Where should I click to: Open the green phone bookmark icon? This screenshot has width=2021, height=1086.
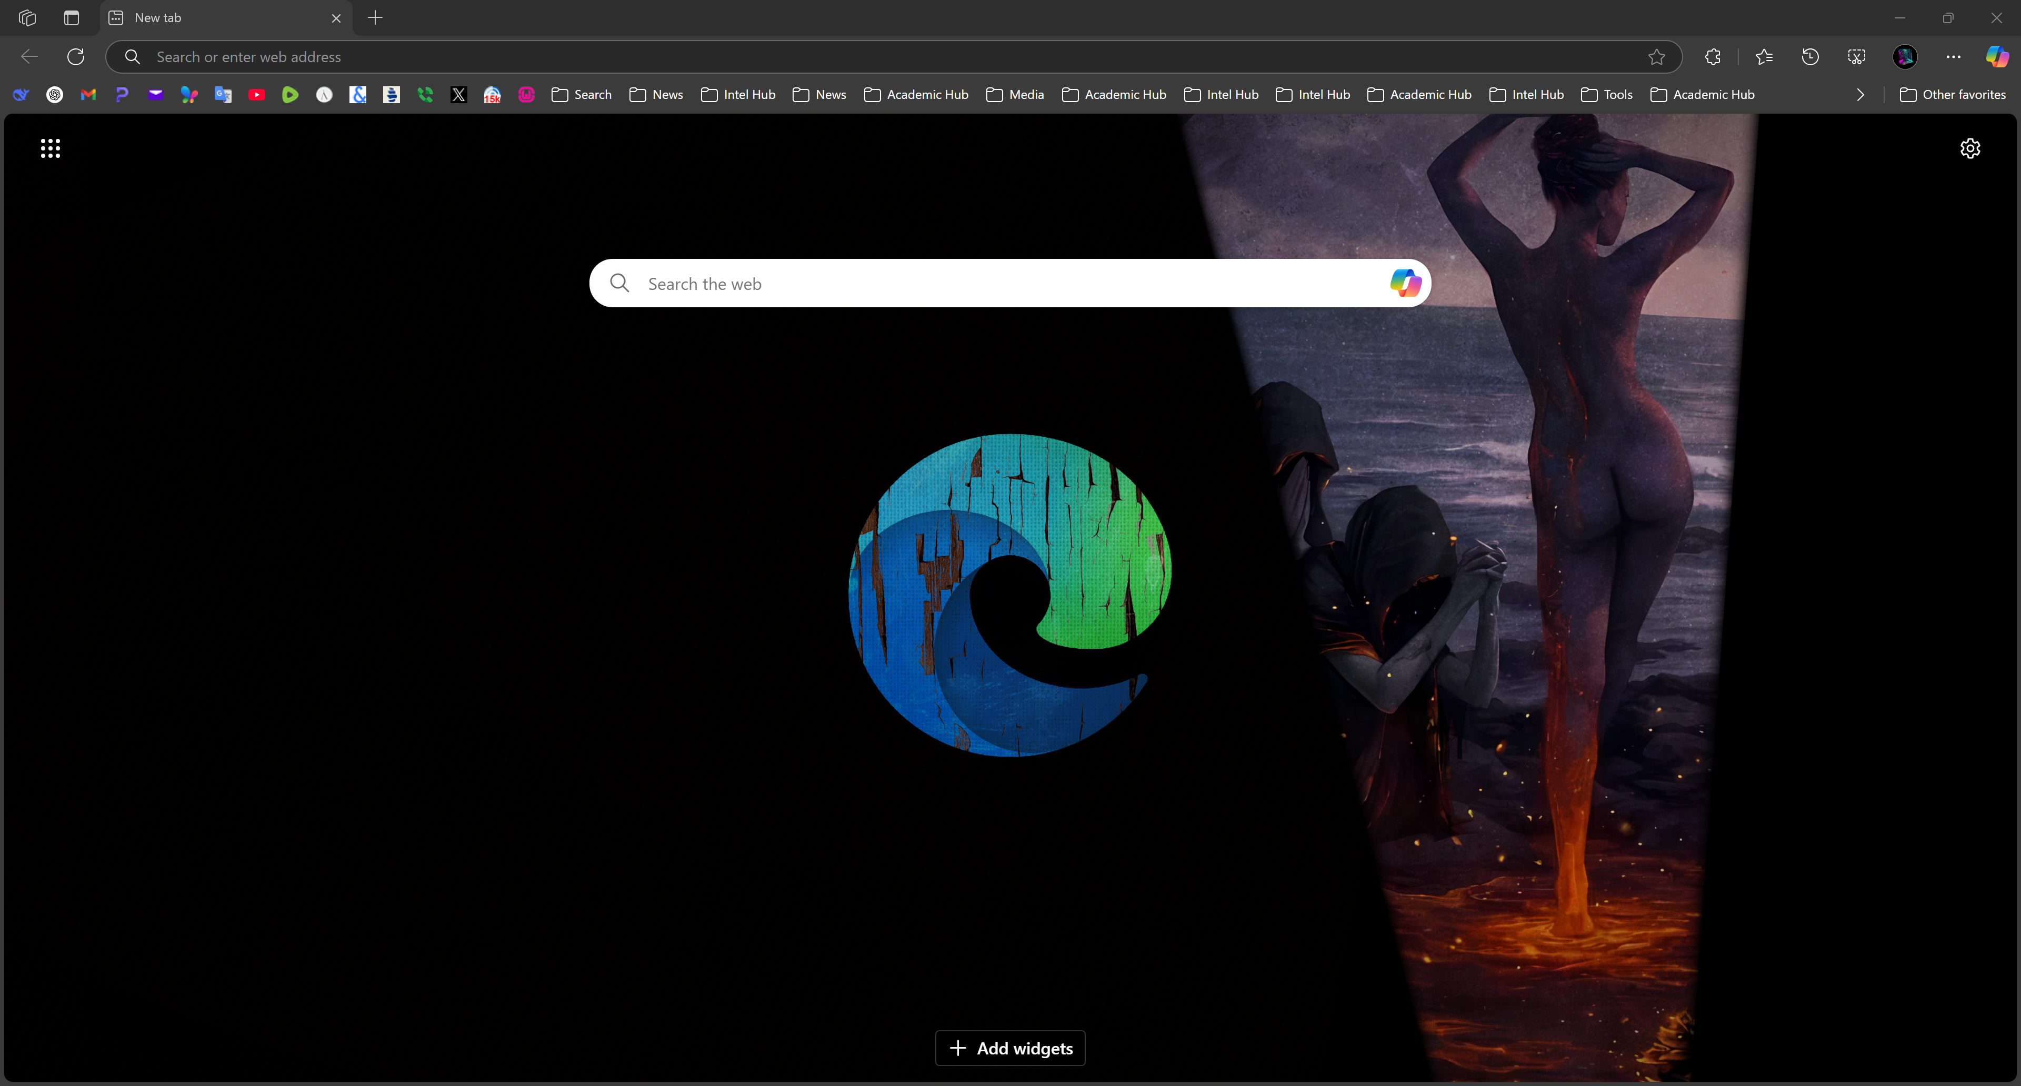425,95
